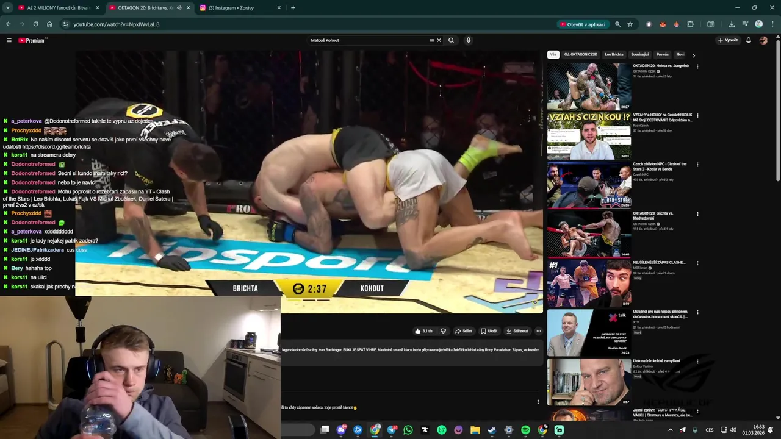Click Sdílet share button

coord(464,331)
